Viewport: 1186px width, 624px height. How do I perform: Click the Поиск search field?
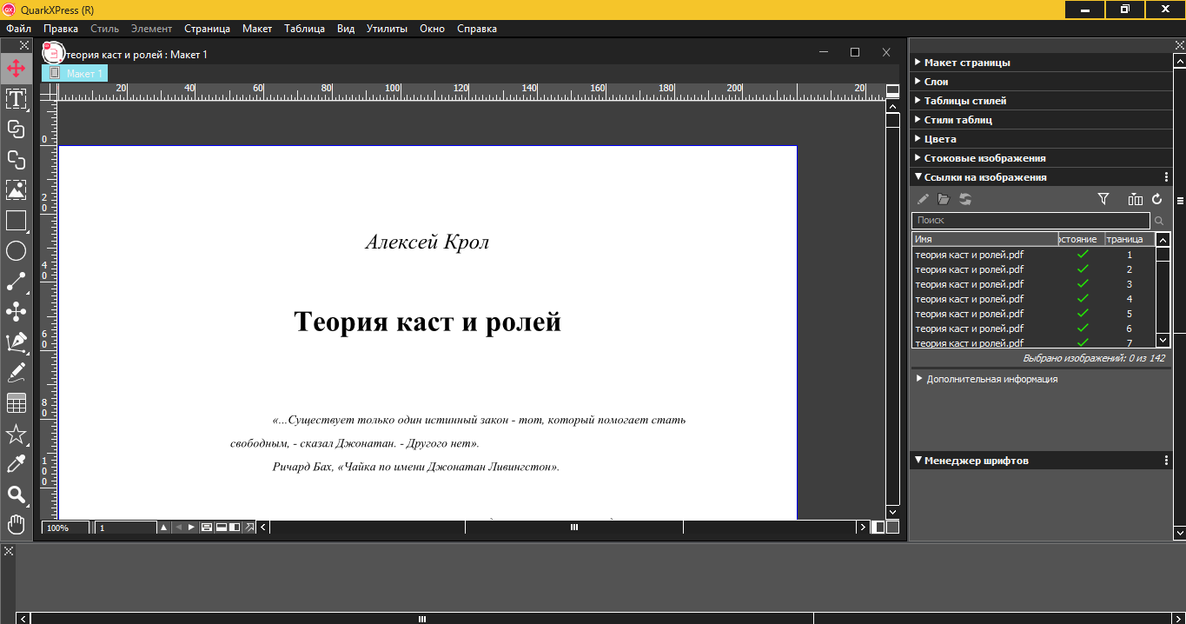pos(1030,221)
